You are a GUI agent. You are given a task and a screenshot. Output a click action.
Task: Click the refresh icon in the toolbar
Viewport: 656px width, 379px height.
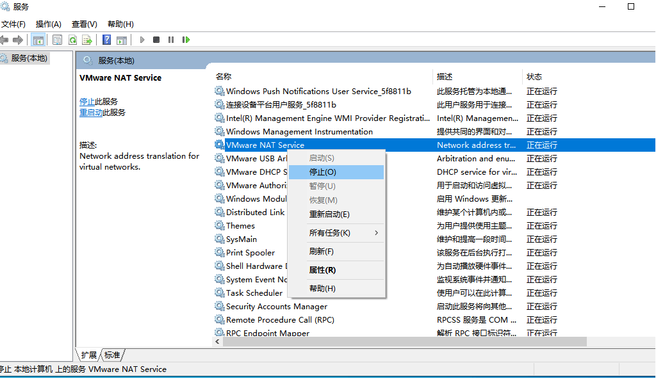click(x=72, y=40)
